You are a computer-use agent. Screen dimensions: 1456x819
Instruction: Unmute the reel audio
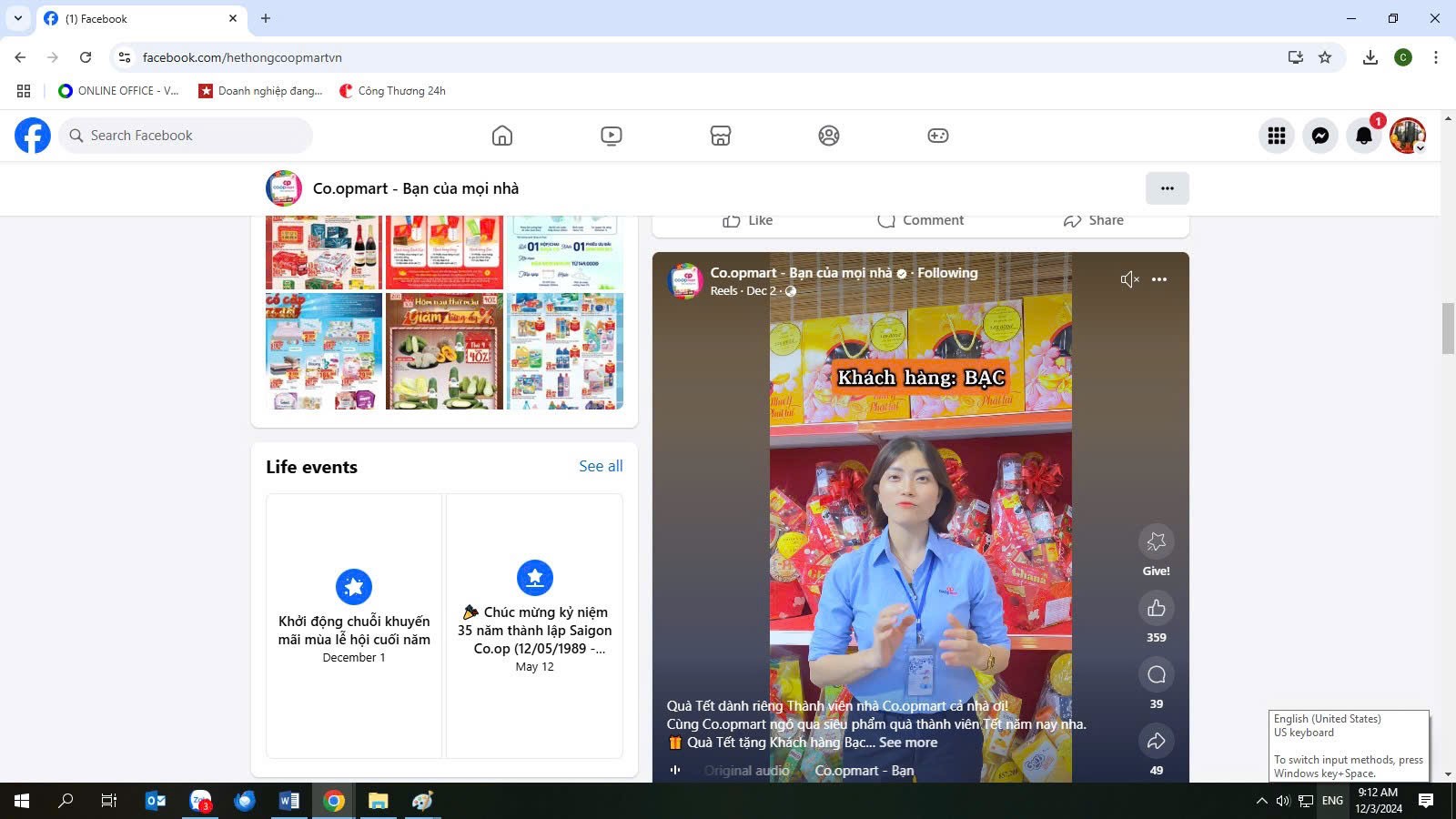[x=1129, y=279]
